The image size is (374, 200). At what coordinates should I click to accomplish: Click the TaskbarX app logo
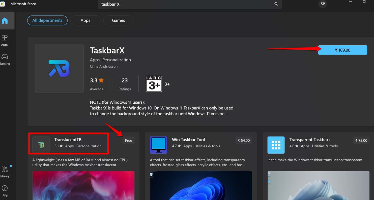[59, 68]
